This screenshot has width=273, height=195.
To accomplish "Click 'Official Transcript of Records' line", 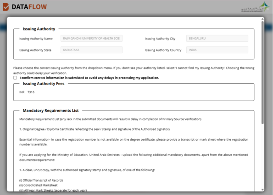I will [x=41, y=180].
